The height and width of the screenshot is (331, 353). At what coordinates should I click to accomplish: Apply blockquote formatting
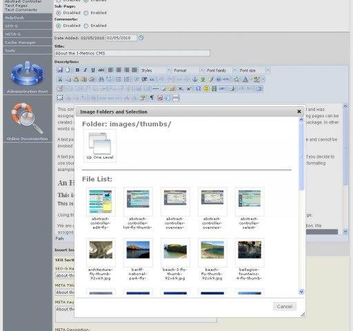[x=152, y=79]
